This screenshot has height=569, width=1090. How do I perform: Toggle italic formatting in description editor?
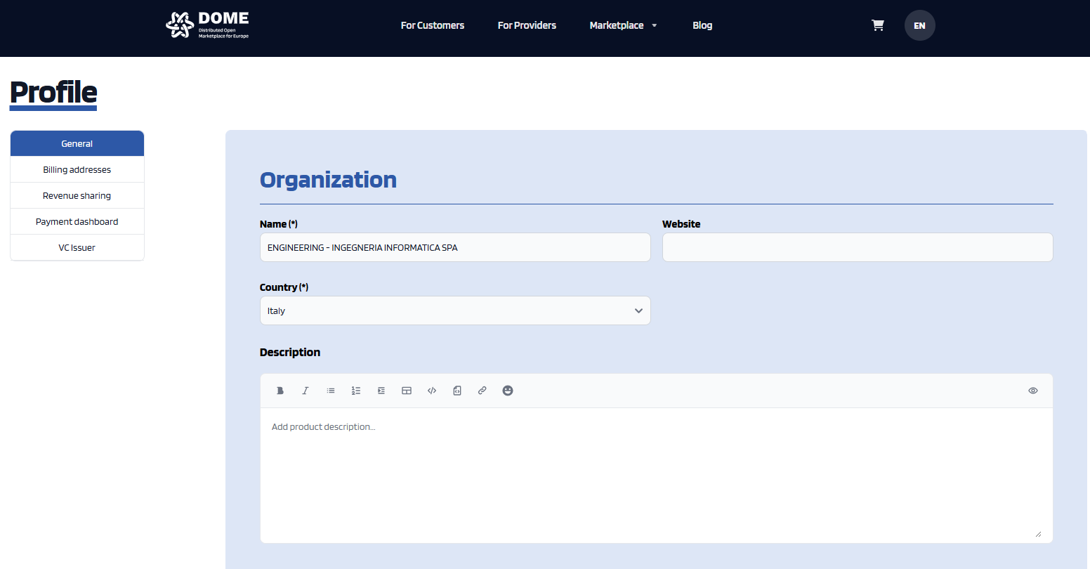pos(306,391)
